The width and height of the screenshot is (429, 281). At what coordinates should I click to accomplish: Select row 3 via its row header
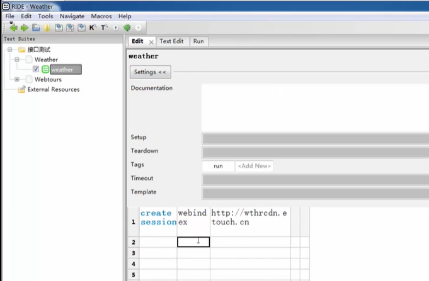[134, 253]
